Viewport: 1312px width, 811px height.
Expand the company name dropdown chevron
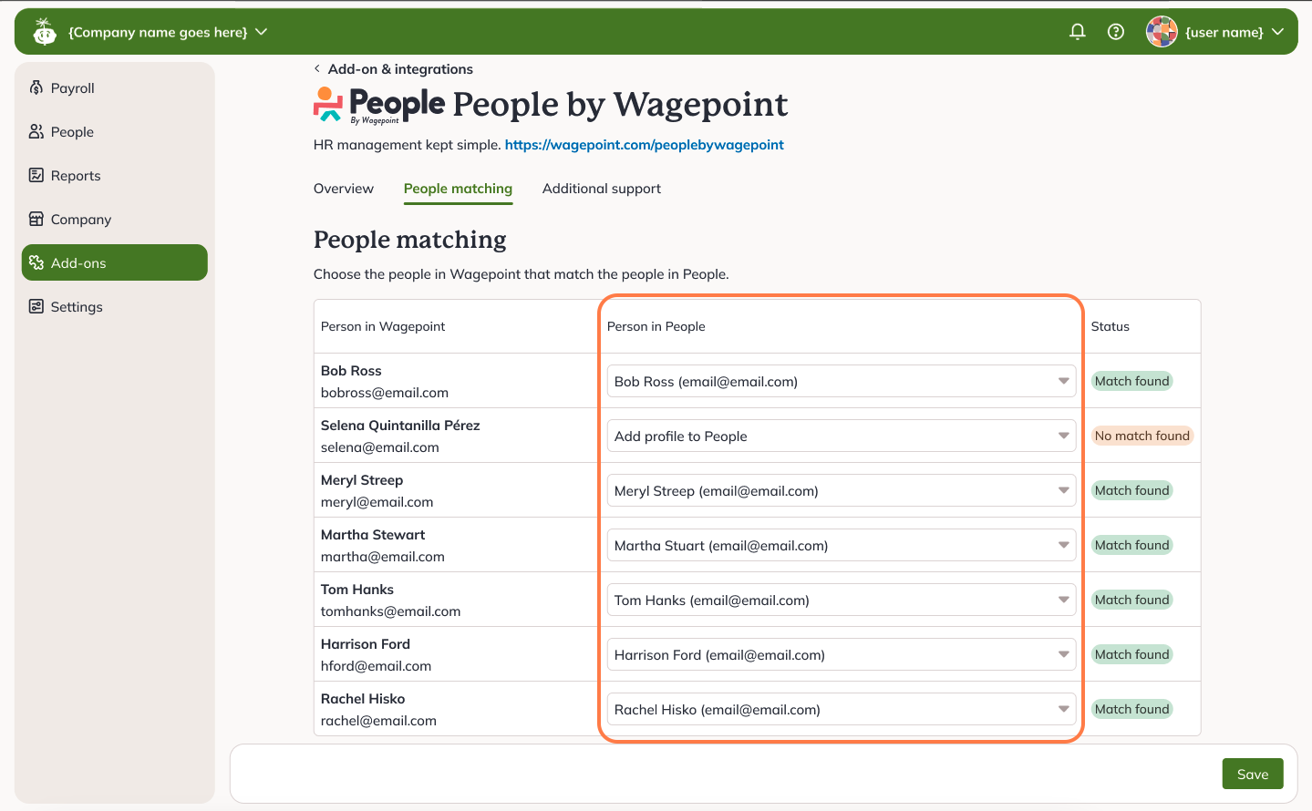click(x=262, y=32)
